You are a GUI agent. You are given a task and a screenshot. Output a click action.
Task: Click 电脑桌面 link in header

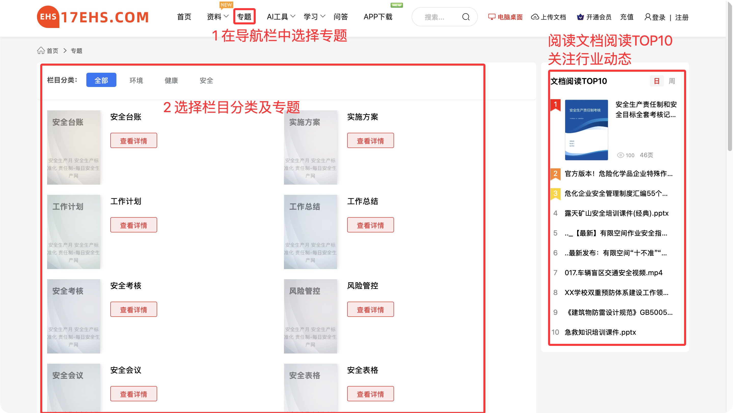(x=510, y=17)
